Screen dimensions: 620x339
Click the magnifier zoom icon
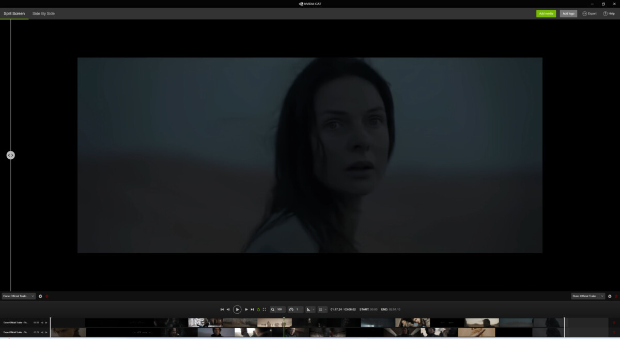(x=273, y=310)
